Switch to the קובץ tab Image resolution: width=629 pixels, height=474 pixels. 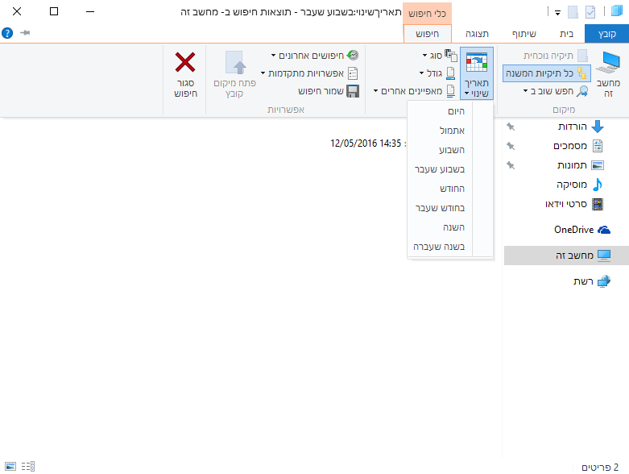(607, 34)
